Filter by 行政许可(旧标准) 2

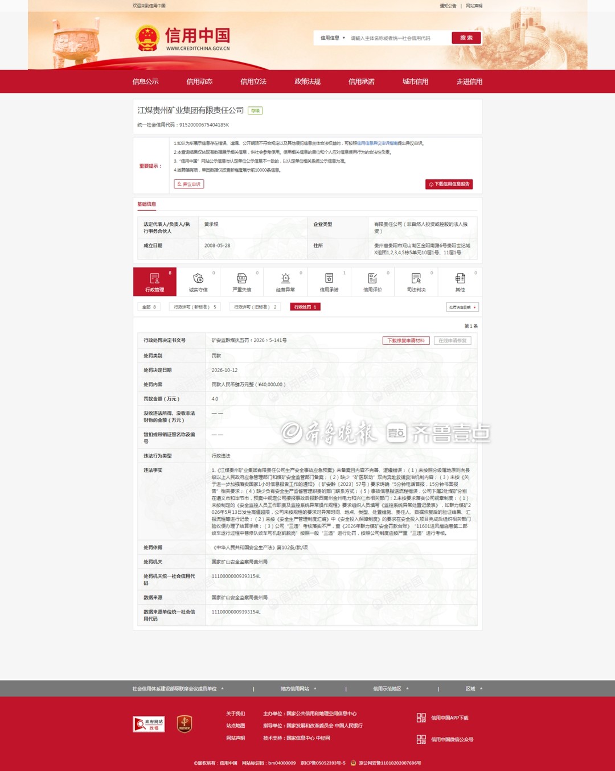click(256, 307)
